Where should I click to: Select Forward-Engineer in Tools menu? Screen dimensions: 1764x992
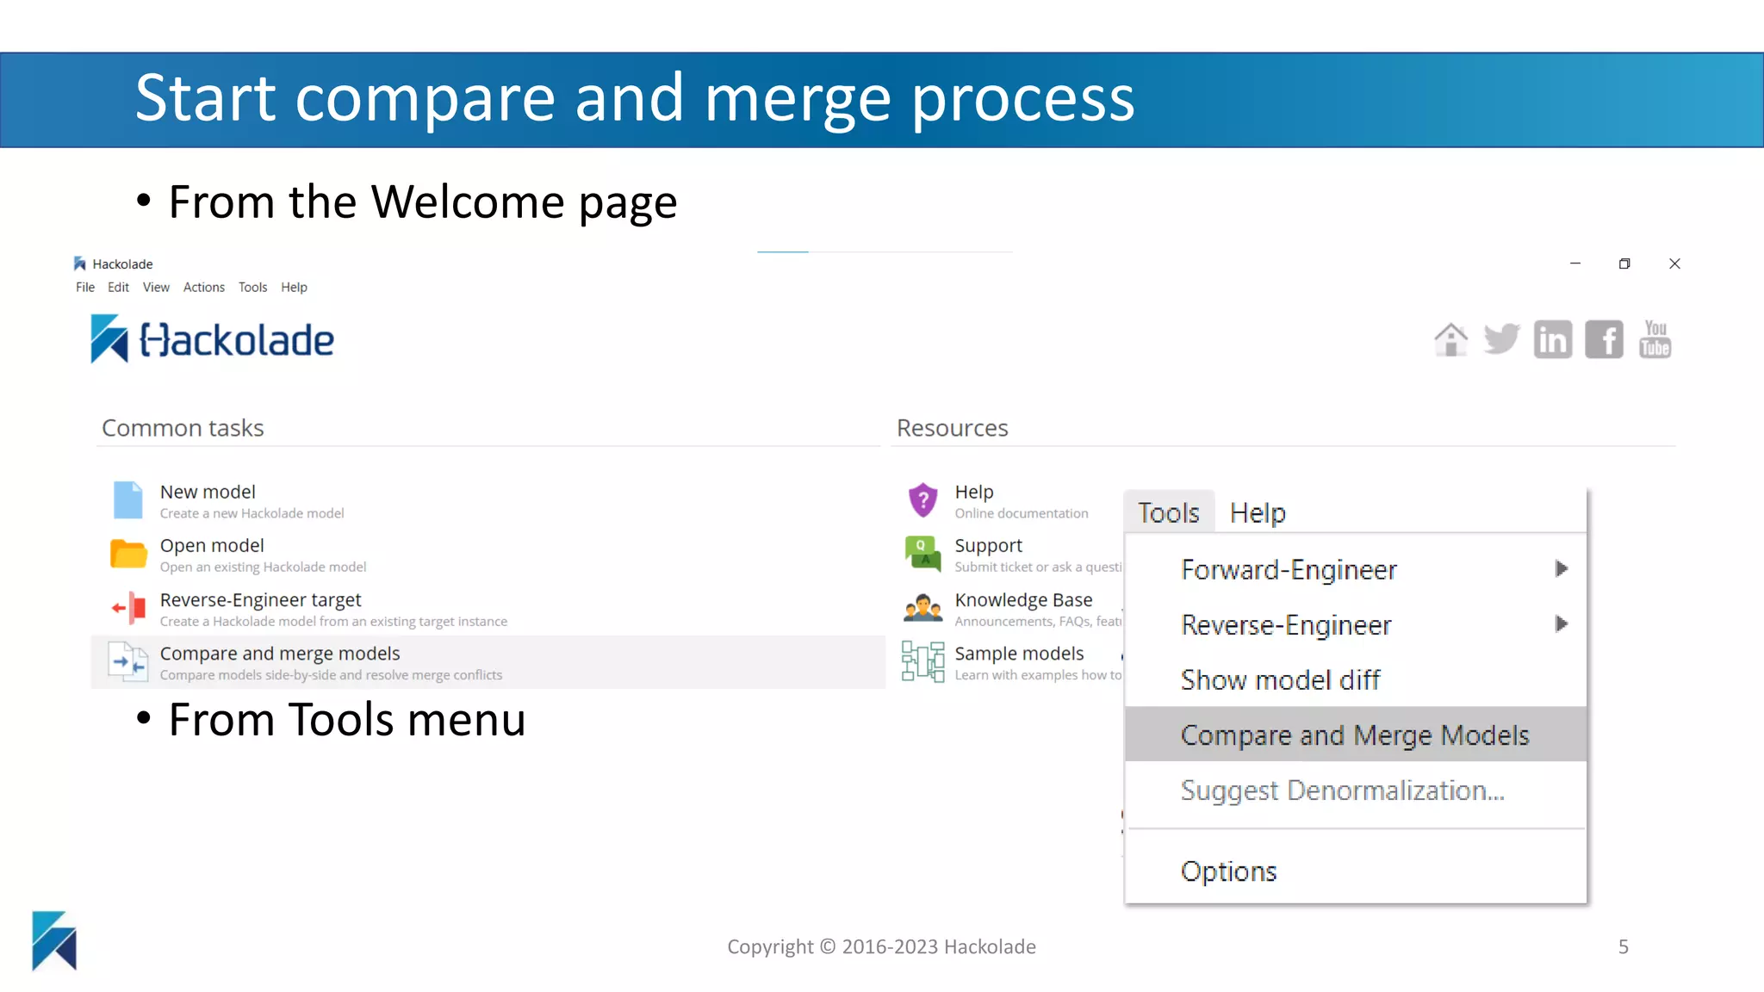pyautogui.click(x=1356, y=569)
